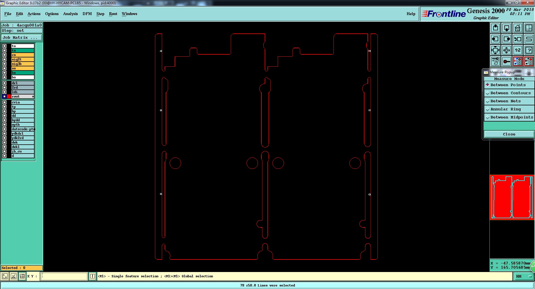Click the zoom in inward-arrows icon
The width and height of the screenshot is (535, 289).
(495, 50)
